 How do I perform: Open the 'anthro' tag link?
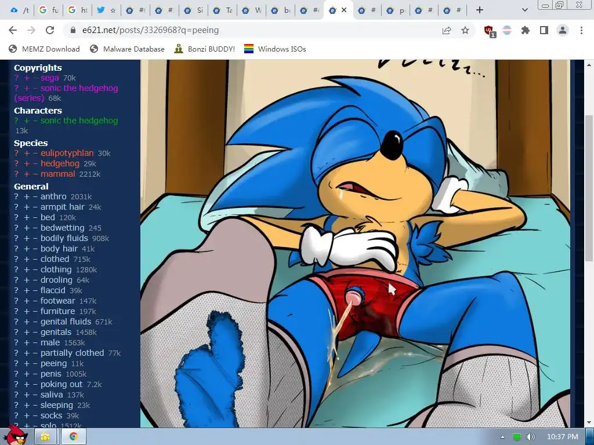pyautogui.click(x=53, y=196)
